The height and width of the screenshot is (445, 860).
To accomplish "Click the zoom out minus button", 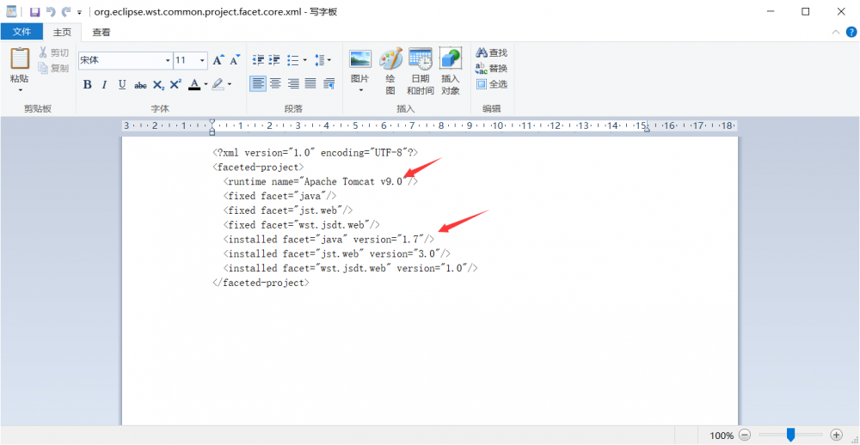I will tap(744, 436).
